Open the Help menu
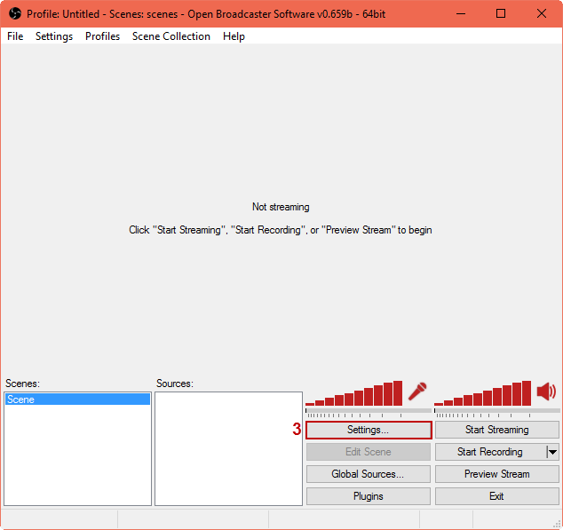The width and height of the screenshot is (563, 530). click(x=234, y=36)
